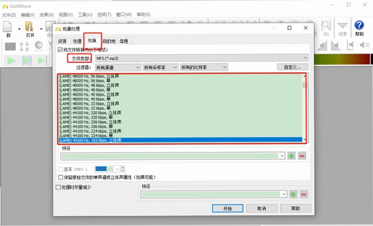The image size is (373, 226).
Task: Click the green plus beside the lower preset box
Action: pyautogui.click(x=293, y=194)
